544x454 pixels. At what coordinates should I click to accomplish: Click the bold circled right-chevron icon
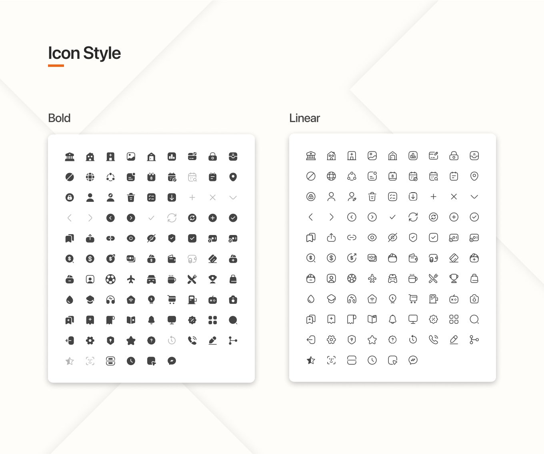tap(131, 218)
